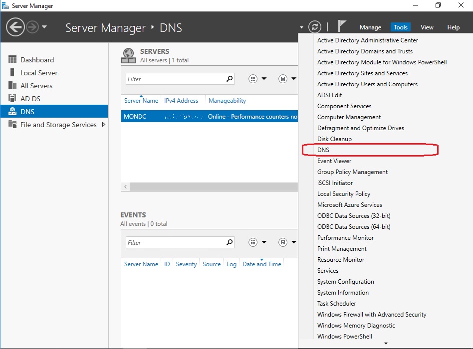
Task: Sort servers by Manageability column
Action: point(227,101)
